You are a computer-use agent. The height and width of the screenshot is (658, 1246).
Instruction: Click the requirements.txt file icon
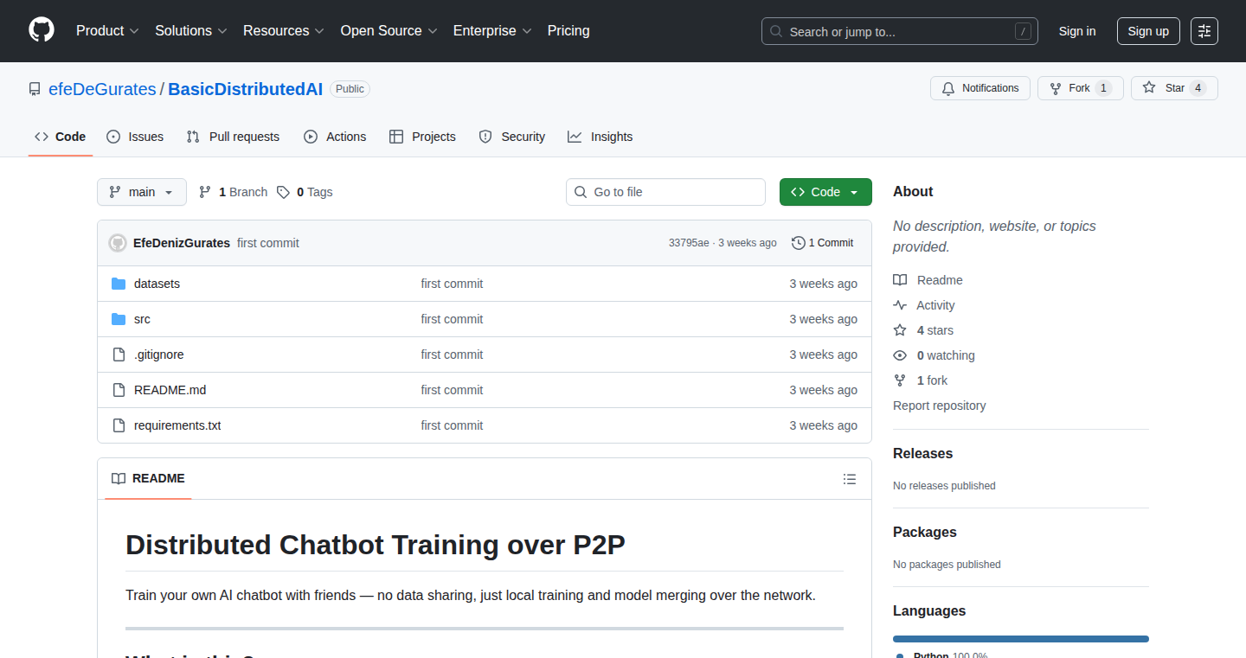(119, 425)
